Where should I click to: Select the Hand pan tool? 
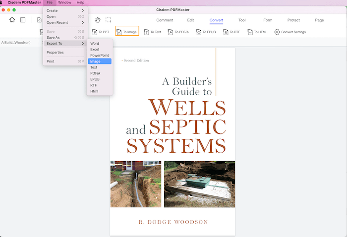98,20
